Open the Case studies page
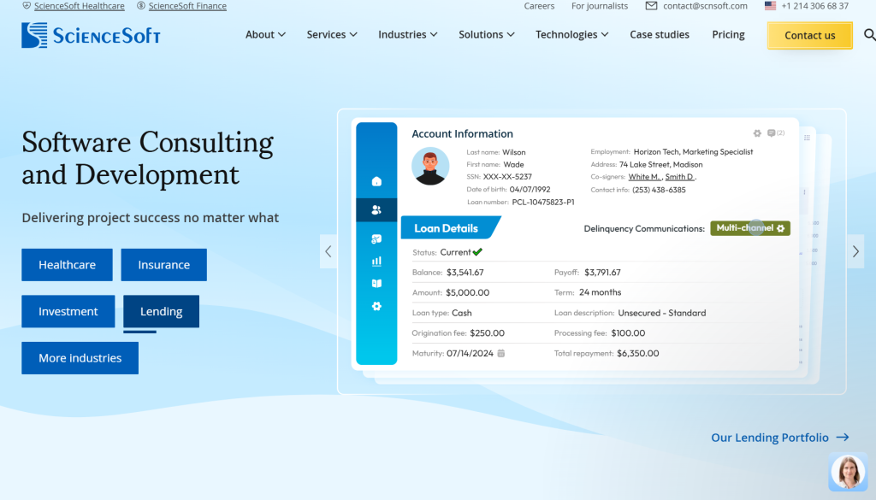 click(660, 35)
